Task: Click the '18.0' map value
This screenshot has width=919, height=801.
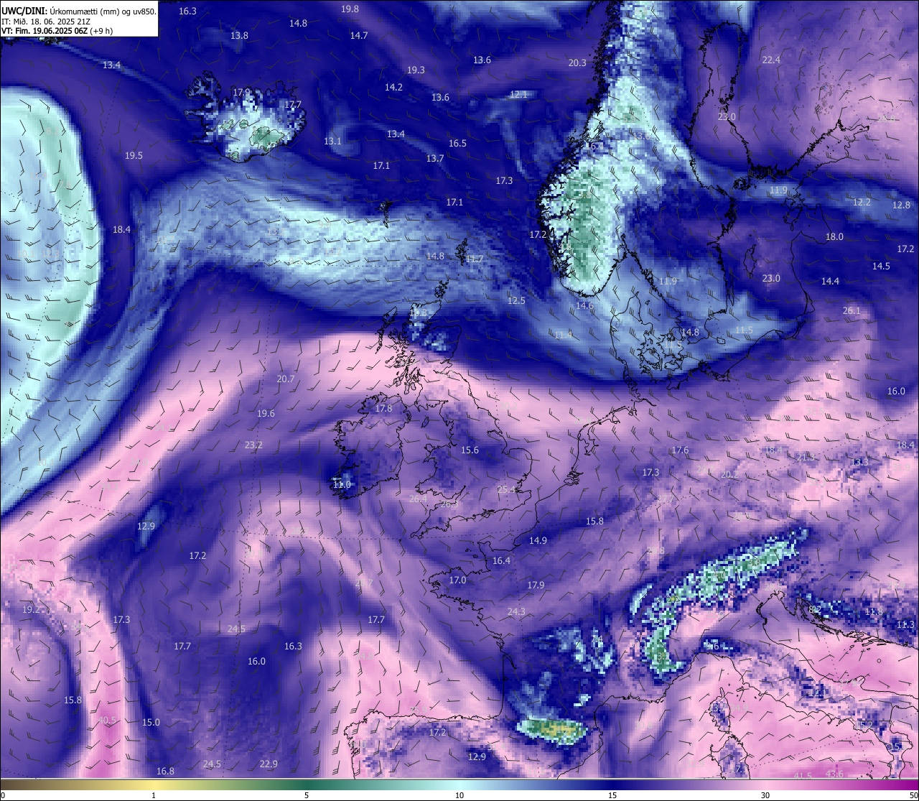Action: pyautogui.click(x=834, y=236)
